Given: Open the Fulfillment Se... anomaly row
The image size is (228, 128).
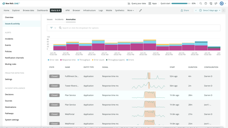Looking at the screenshot, I should pos(134,76).
